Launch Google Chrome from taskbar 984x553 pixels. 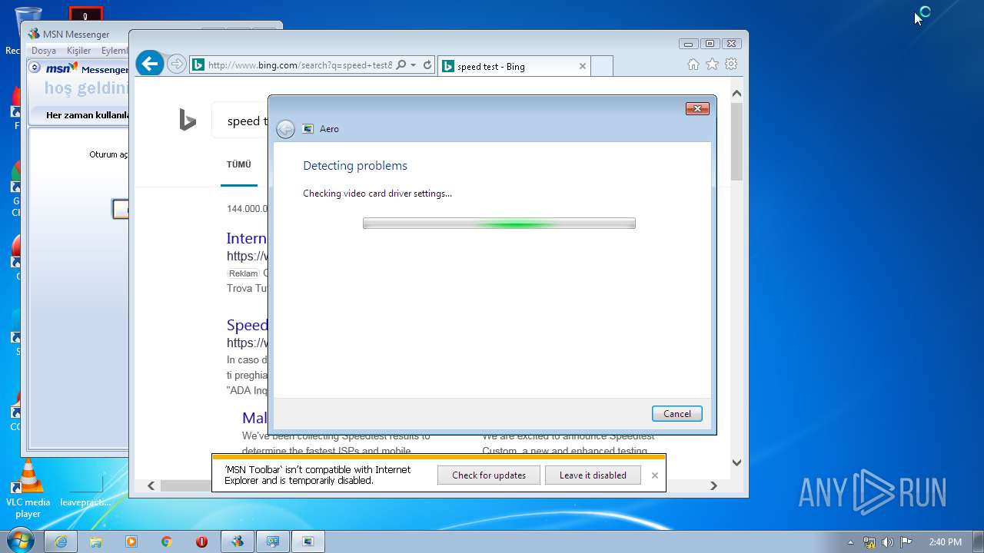167,541
